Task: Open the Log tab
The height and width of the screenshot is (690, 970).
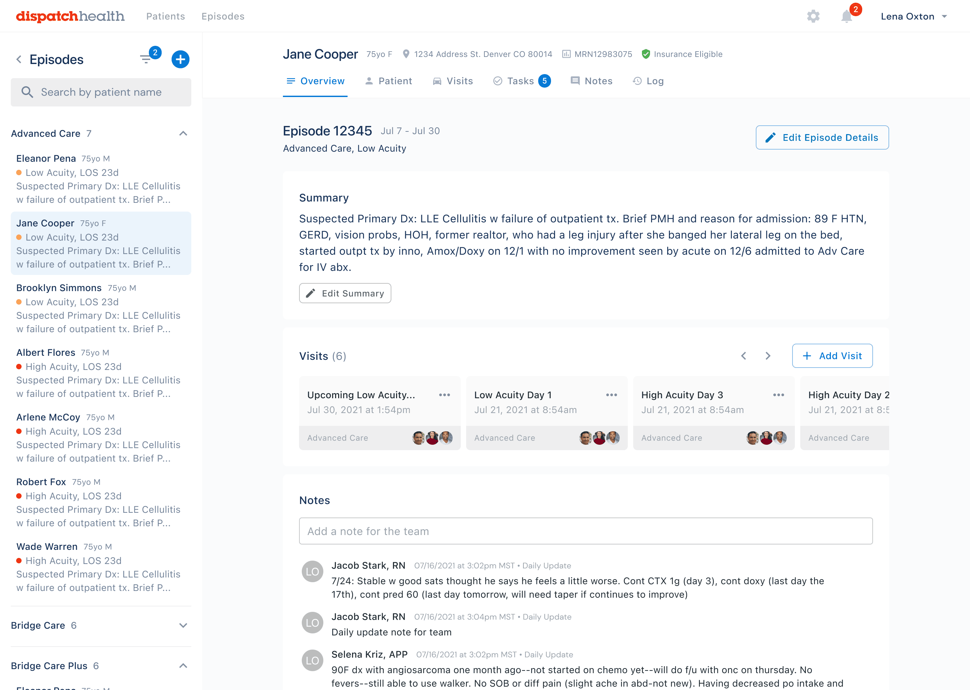Action: click(x=648, y=81)
